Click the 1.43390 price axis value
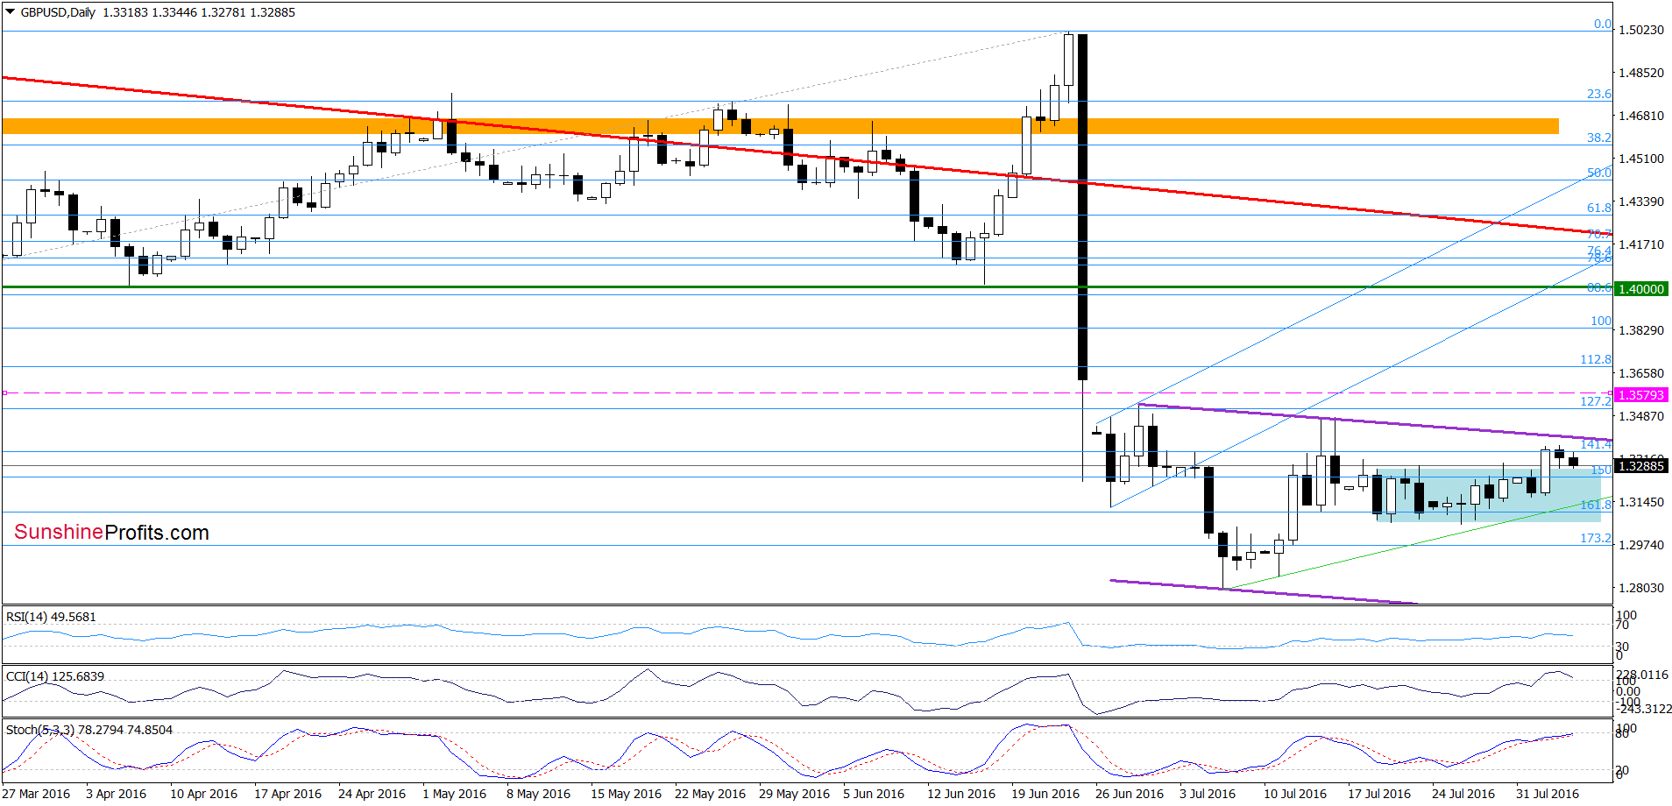Screen dimensions: 1672x806 1640,201
